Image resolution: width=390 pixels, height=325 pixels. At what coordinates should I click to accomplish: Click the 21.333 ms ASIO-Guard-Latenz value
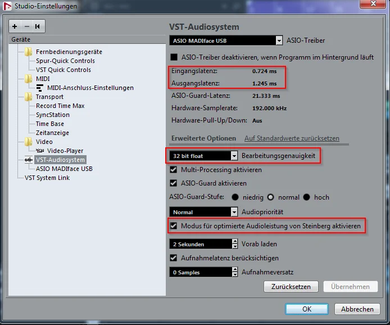tap(266, 96)
